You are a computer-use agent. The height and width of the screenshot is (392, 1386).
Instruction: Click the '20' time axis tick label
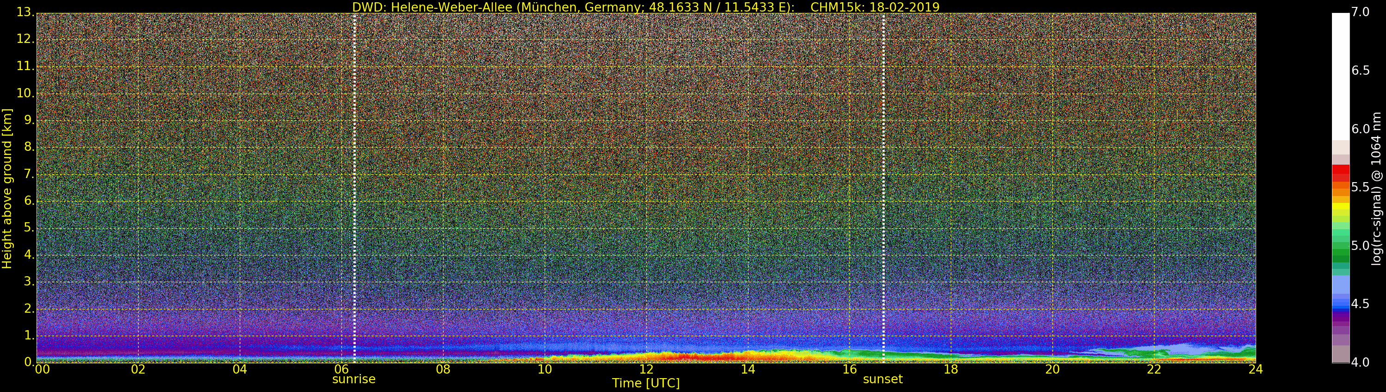point(1052,369)
